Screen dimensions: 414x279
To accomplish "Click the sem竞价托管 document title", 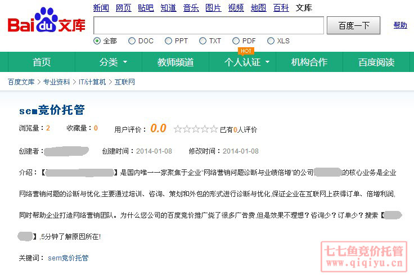I will click(x=52, y=110).
